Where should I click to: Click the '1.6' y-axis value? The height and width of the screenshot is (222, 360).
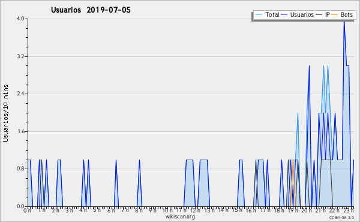coord(20,131)
